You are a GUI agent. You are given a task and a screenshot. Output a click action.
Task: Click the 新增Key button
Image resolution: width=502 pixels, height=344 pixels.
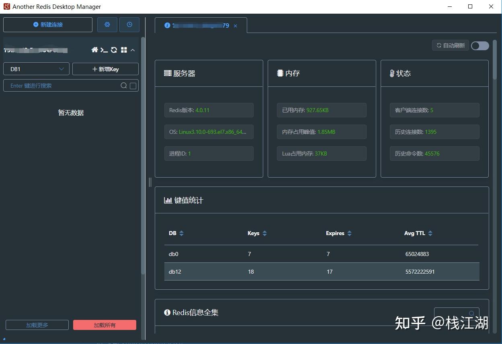(105, 69)
